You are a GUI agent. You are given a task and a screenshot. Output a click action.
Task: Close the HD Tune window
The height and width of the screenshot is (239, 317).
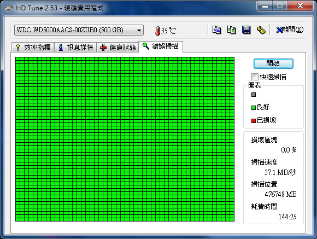coord(300,5)
